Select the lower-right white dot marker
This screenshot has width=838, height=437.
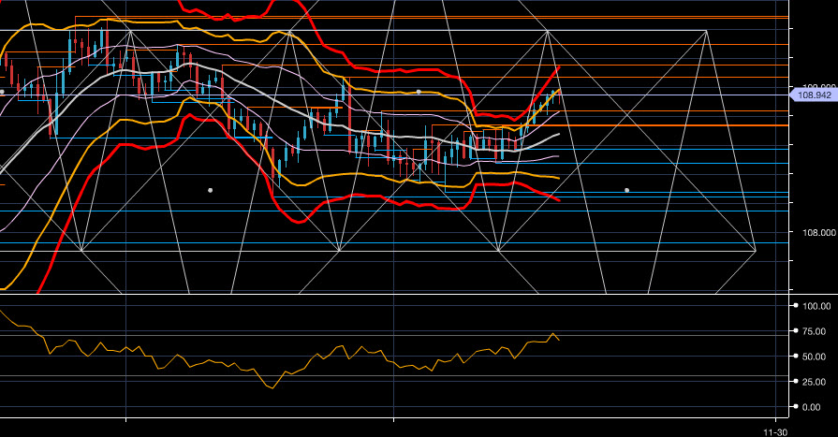pos(626,190)
